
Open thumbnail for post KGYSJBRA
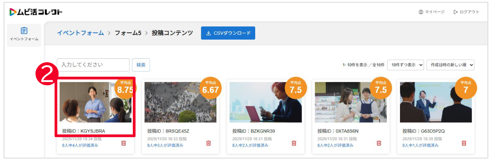(95, 102)
